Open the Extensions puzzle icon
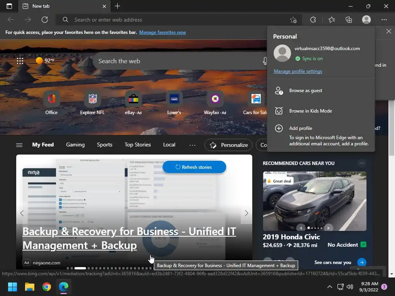Viewport: 395px width, 296px height. (x=313, y=20)
